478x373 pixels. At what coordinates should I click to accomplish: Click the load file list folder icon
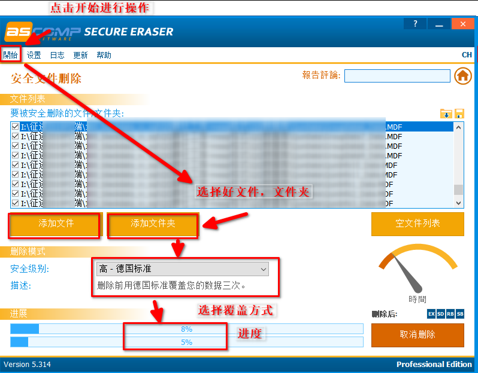pyautogui.click(x=446, y=114)
